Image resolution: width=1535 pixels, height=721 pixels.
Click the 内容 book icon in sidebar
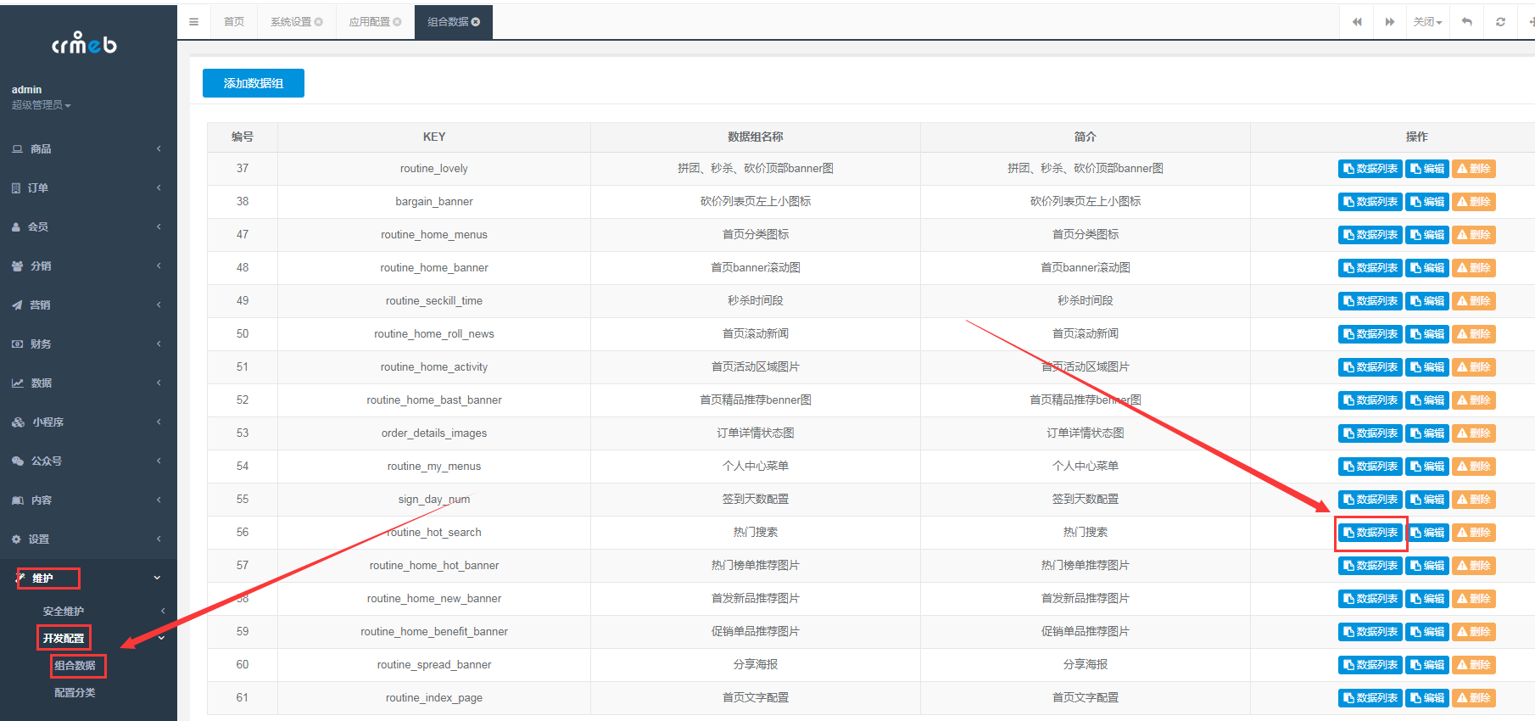pyautogui.click(x=17, y=500)
